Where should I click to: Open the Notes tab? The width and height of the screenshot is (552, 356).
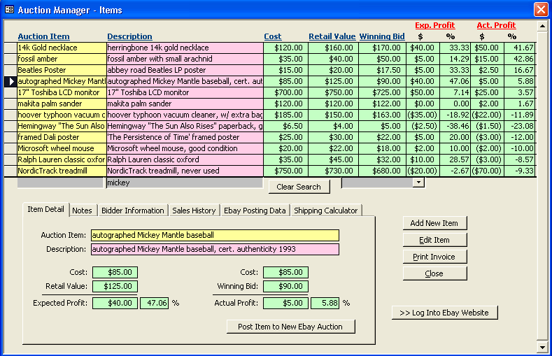82,211
